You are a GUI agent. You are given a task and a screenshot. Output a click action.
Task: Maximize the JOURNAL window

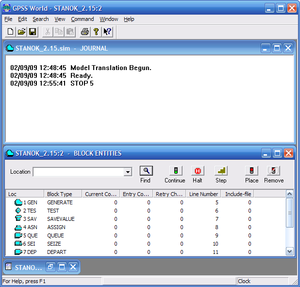[277, 48]
